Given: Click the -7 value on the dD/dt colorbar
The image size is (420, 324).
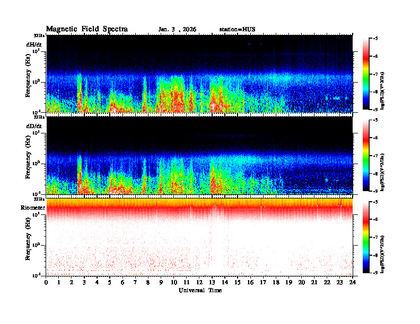Looking at the screenshot, I should (375, 156).
